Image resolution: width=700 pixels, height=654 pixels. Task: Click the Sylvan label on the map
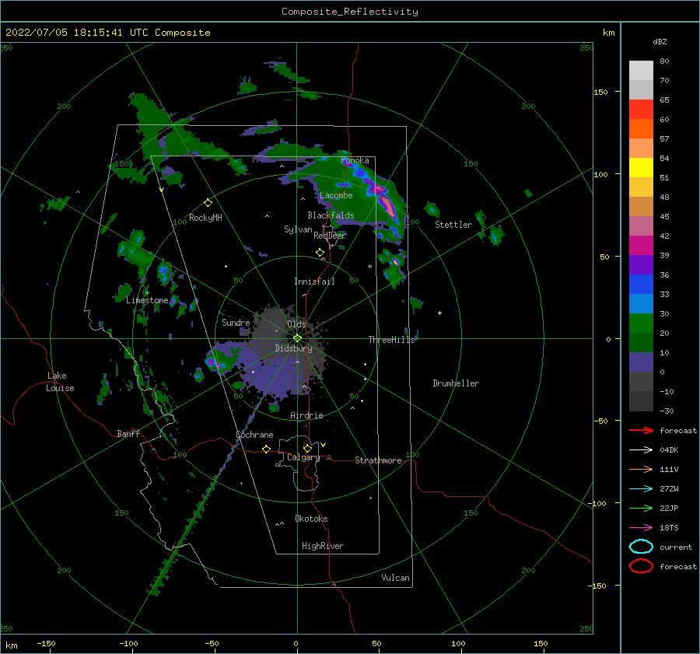point(298,229)
